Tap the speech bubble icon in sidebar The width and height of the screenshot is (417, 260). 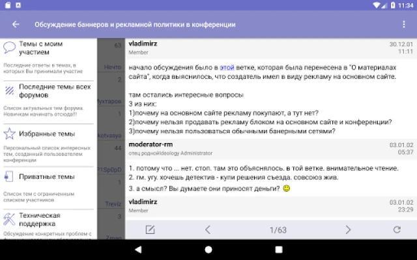pos(9,47)
